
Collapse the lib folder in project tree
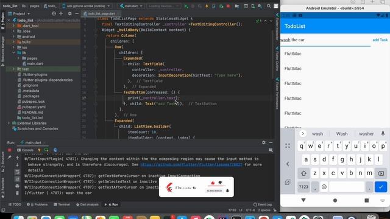(13, 53)
